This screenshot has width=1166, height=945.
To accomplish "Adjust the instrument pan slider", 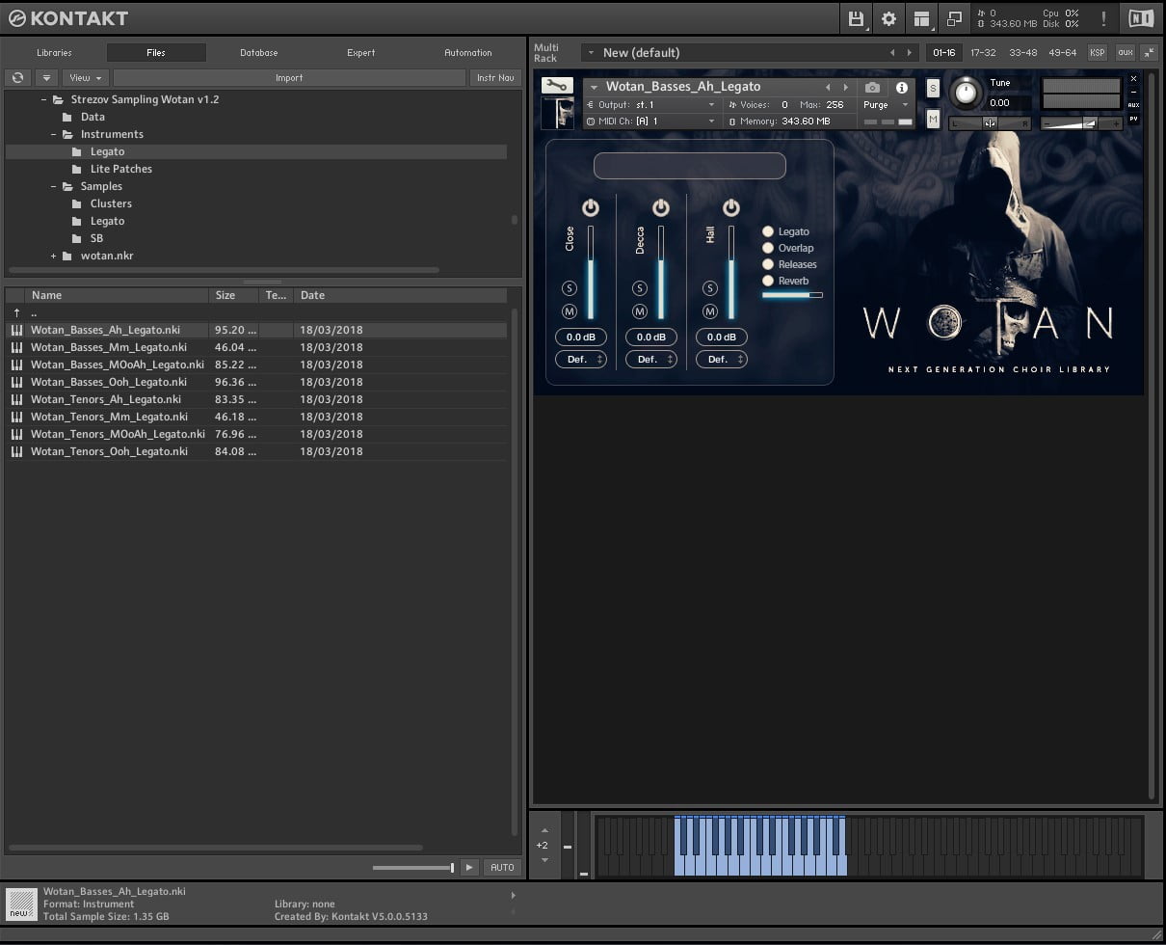I will (990, 122).
